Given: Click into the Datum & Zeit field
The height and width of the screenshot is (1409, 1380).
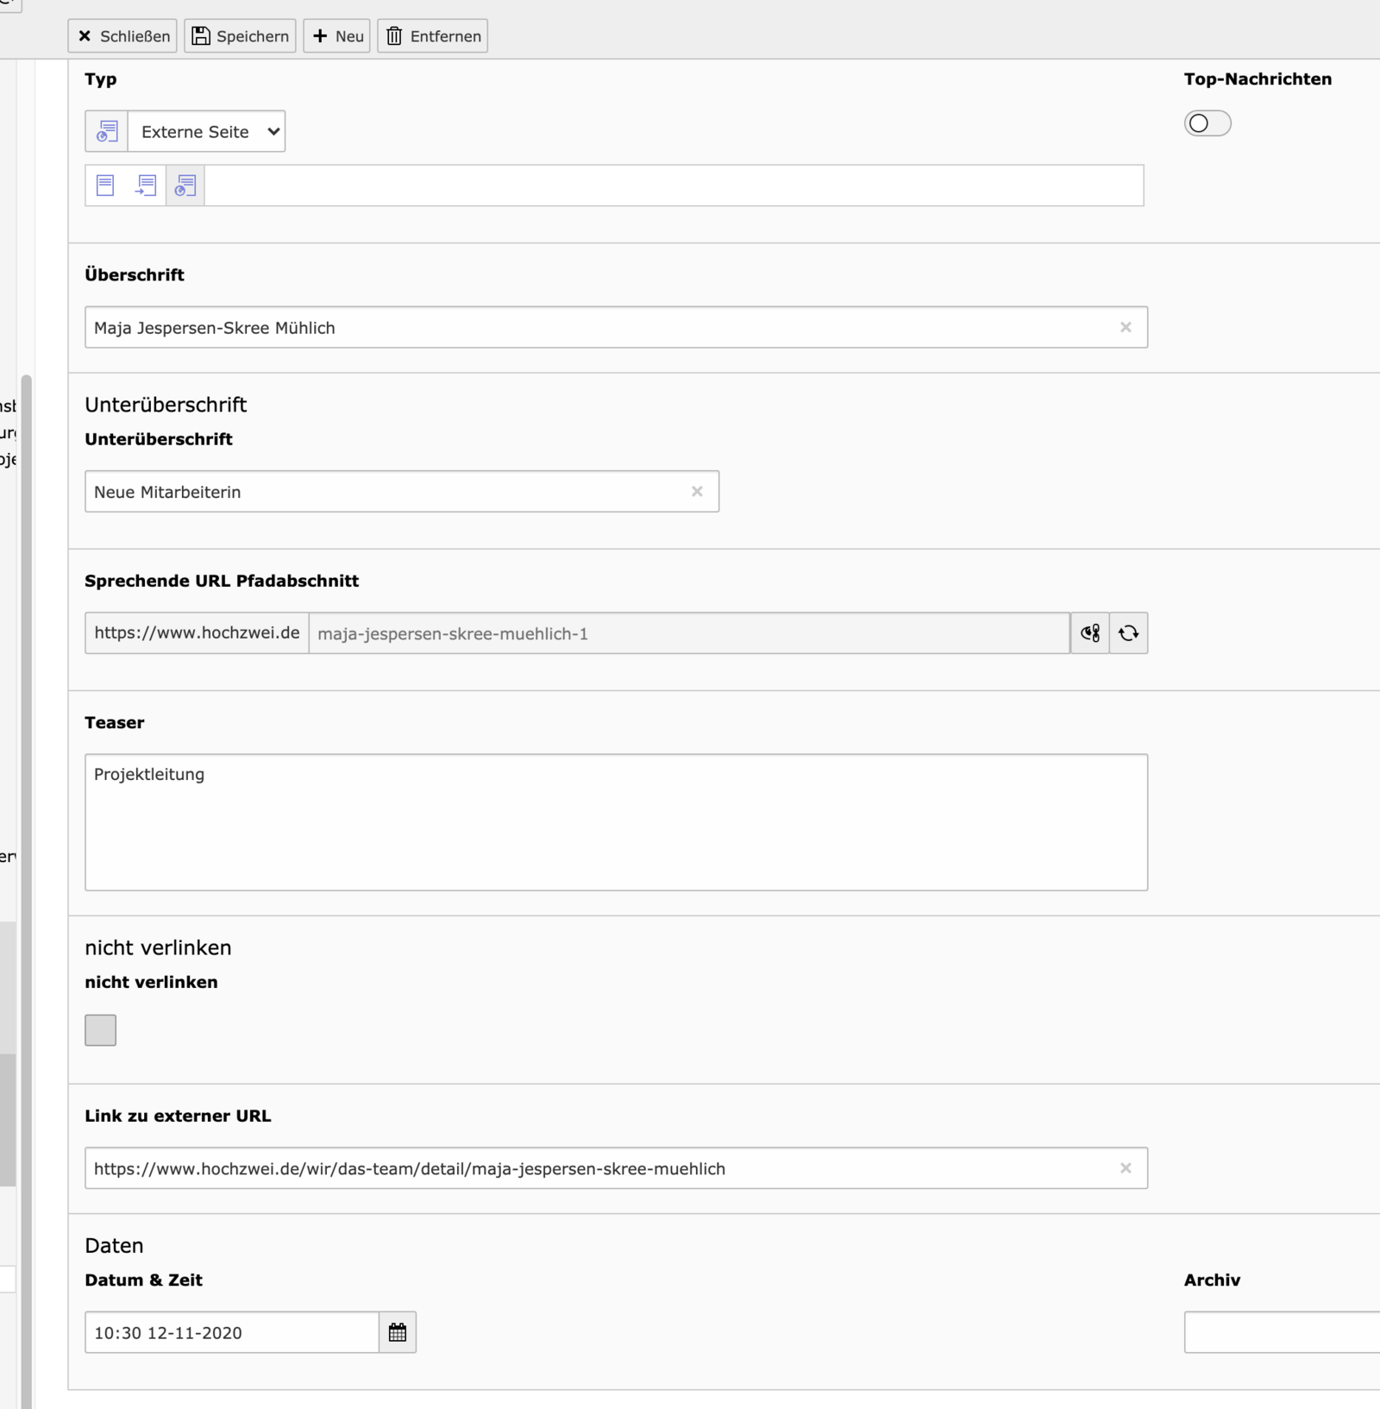Looking at the screenshot, I should click(x=231, y=1332).
